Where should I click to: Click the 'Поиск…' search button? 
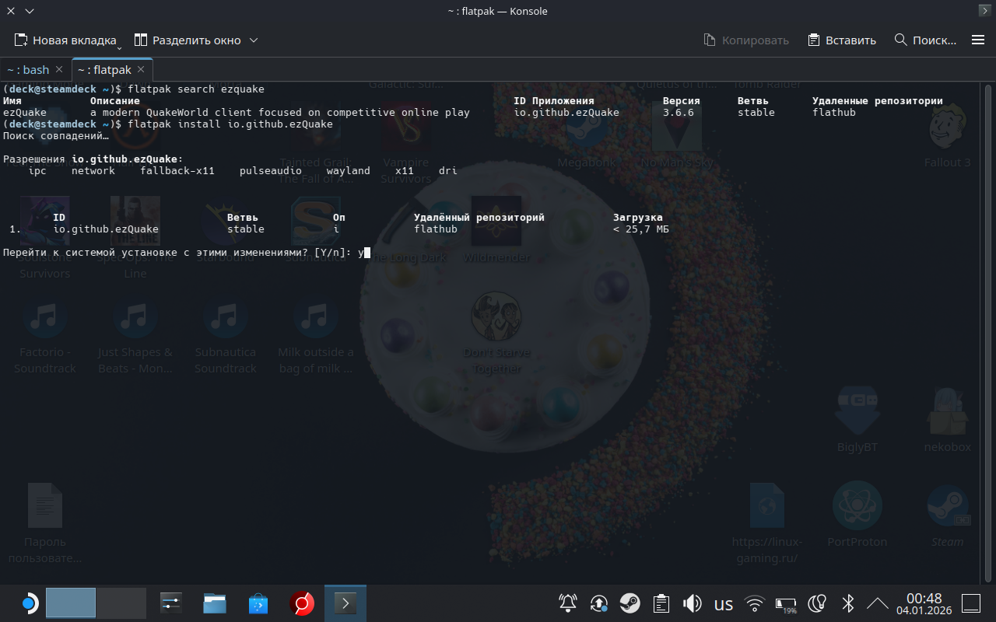[925, 40]
